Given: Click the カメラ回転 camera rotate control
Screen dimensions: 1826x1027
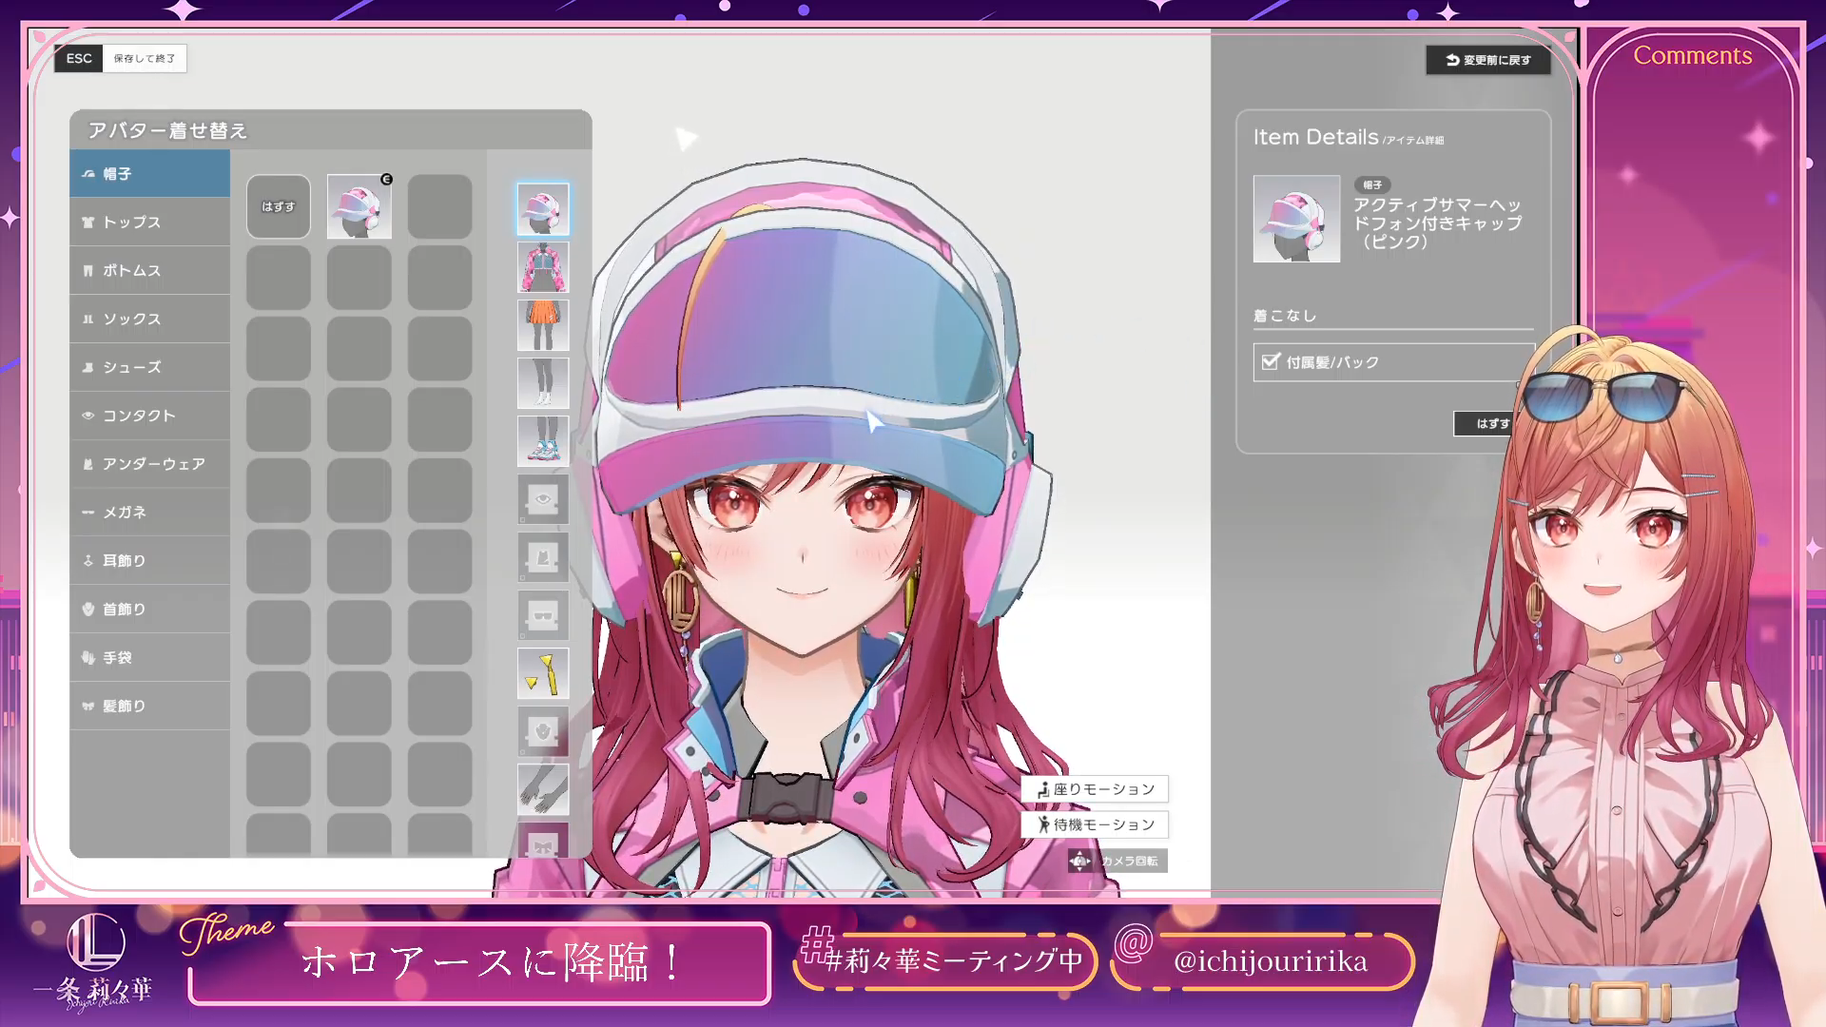Looking at the screenshot, I should point(1117,861).
